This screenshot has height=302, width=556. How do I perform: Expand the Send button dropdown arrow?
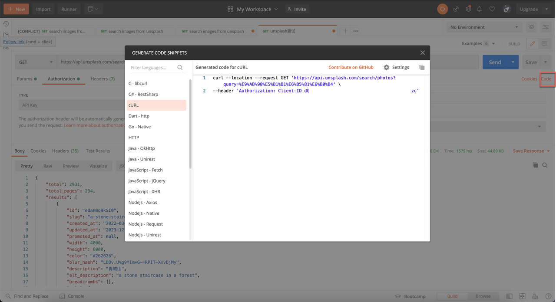click(513, 62)
